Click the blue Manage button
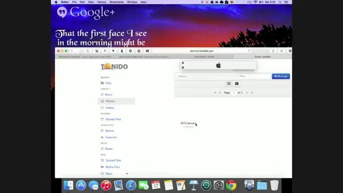This screenshot has height=193, width=343. [281, 76]
